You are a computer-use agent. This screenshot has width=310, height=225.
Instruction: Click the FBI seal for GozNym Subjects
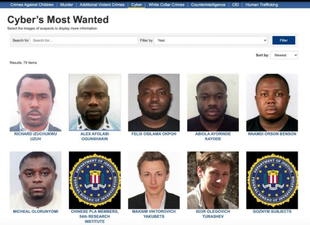272,180
